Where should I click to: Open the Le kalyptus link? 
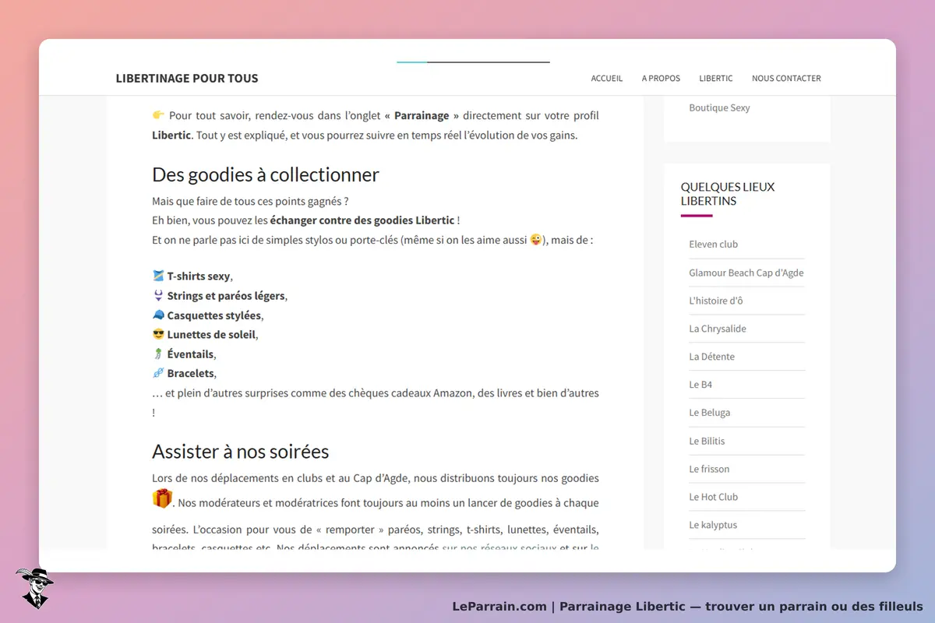click(713, 525)
